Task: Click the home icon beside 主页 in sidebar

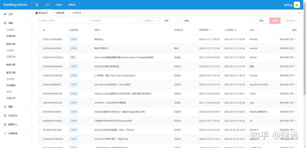Action: tap(5, 14)
